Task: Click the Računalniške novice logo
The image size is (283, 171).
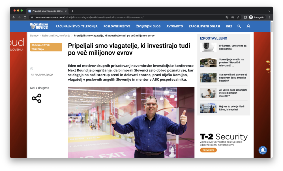Action: 39,26
